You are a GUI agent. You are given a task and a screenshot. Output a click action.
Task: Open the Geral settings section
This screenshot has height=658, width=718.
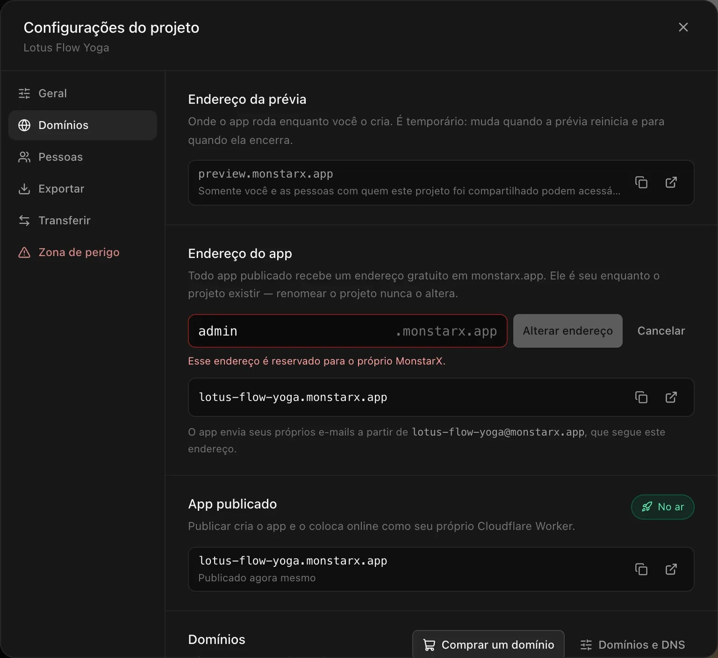point(83,93)
